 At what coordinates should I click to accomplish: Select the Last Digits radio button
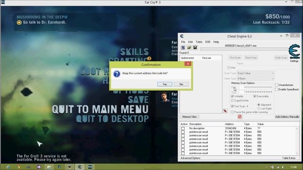(x=258, y=109)
